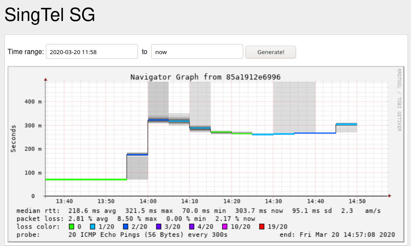Click the probe description 20 ICMP Echo Pings

click(x=148, y=235)
